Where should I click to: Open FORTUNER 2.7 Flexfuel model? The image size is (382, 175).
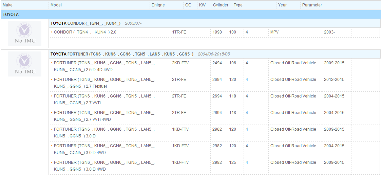104,83
